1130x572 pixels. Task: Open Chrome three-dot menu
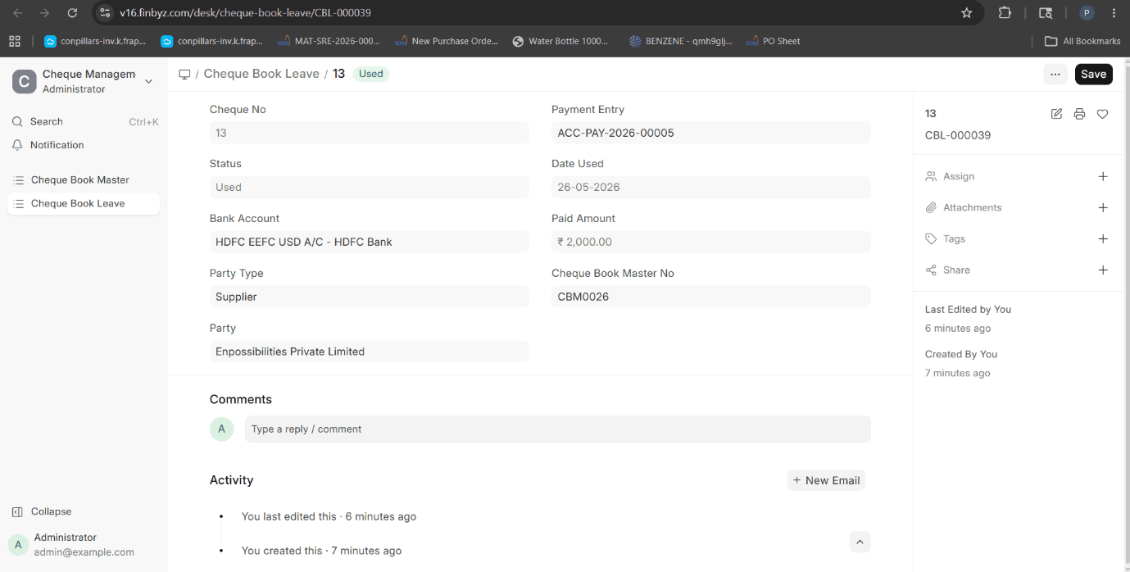pyautogui.click(x=1114, y=13)
